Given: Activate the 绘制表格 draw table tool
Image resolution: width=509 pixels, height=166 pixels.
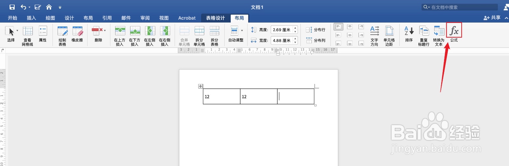Looking at the screenshot, I should 62,36.
